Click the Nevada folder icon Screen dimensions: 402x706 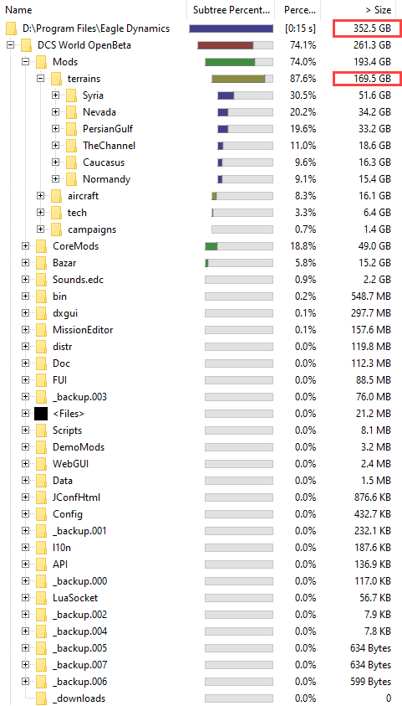coord(71,112)
